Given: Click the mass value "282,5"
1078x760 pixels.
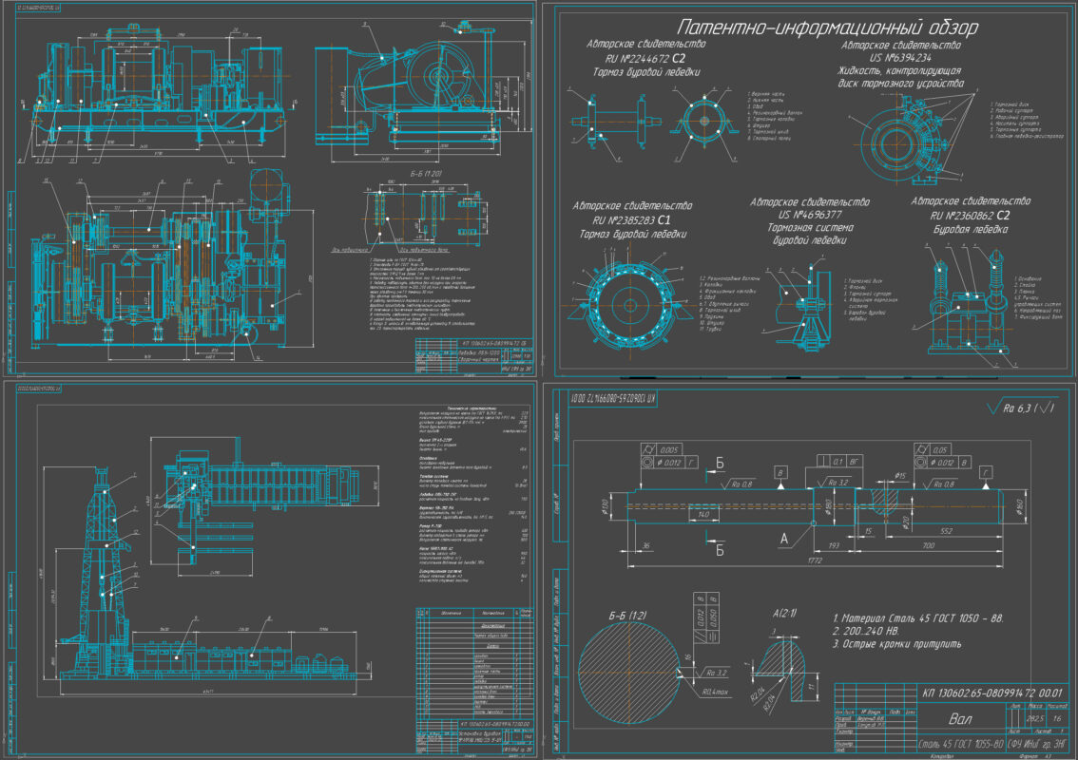Looking at the screenshot, I should click(x=1034, y=718).
